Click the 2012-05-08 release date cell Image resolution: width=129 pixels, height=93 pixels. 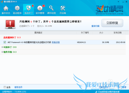click(120, 42)
